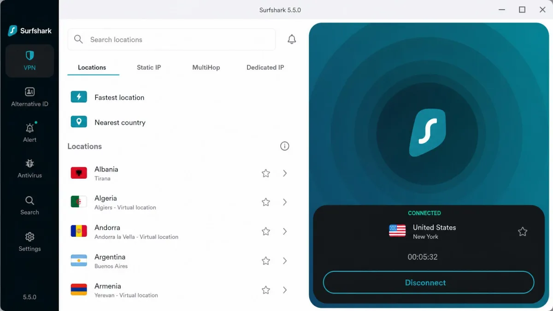Switch to the Dedicated IP tab

tap(265, 67)
